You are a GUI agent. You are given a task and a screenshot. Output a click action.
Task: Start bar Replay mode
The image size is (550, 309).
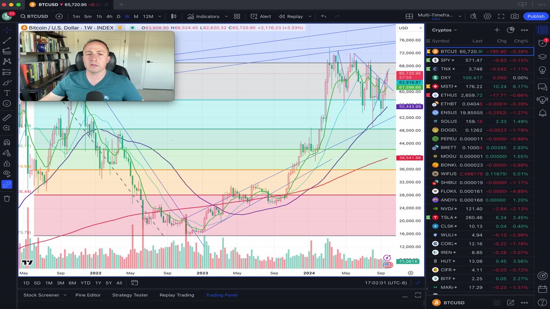[291, 16]
